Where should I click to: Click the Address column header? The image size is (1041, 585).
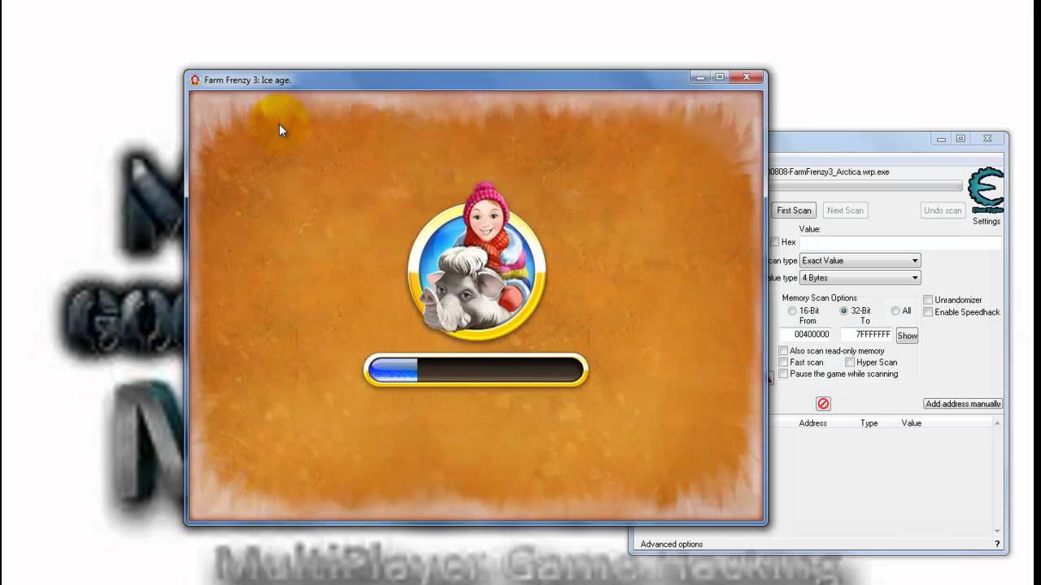tap(812, 423)
